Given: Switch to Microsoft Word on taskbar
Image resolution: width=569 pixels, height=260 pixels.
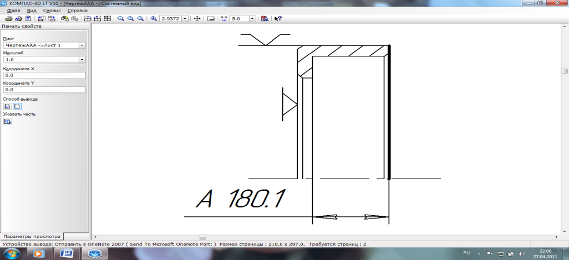Looking at the screenshot, I should click(67, 254).
